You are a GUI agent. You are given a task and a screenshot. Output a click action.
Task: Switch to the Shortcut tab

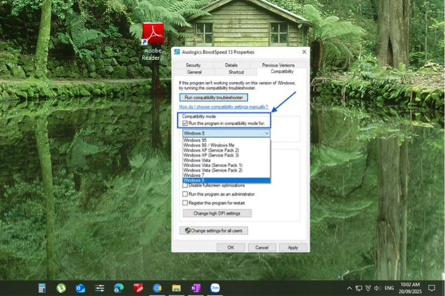(x=236, y=72)
